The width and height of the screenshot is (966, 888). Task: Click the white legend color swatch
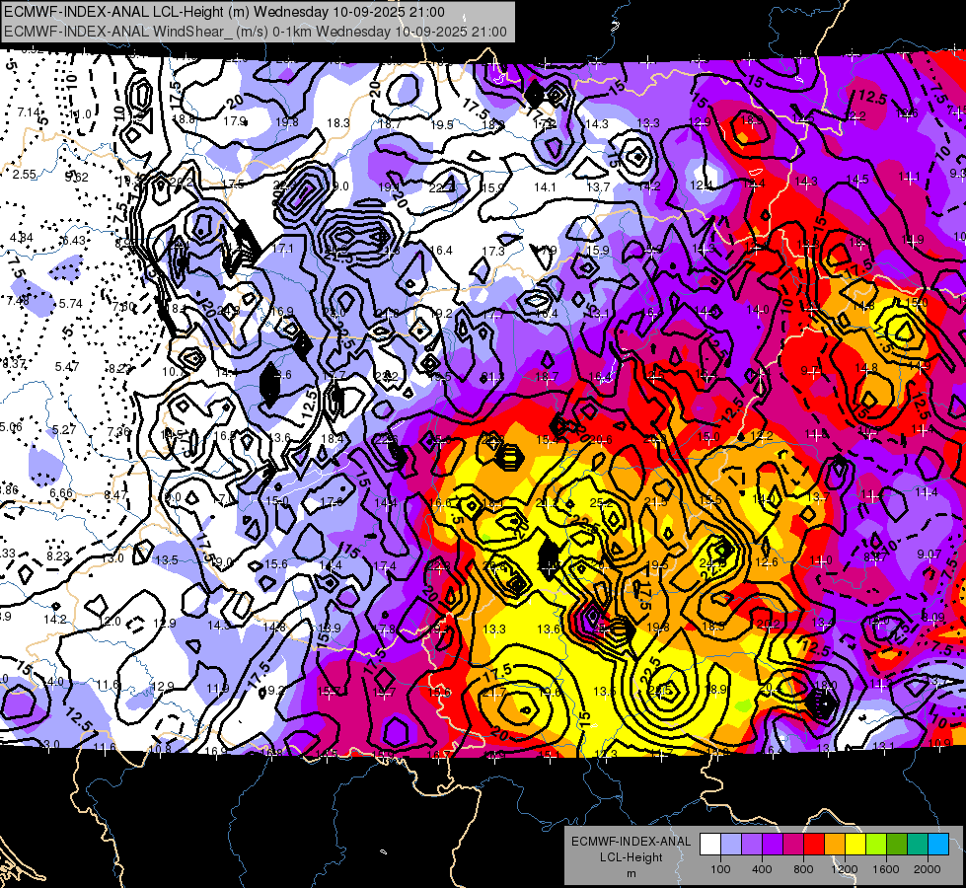coord(710,845)
